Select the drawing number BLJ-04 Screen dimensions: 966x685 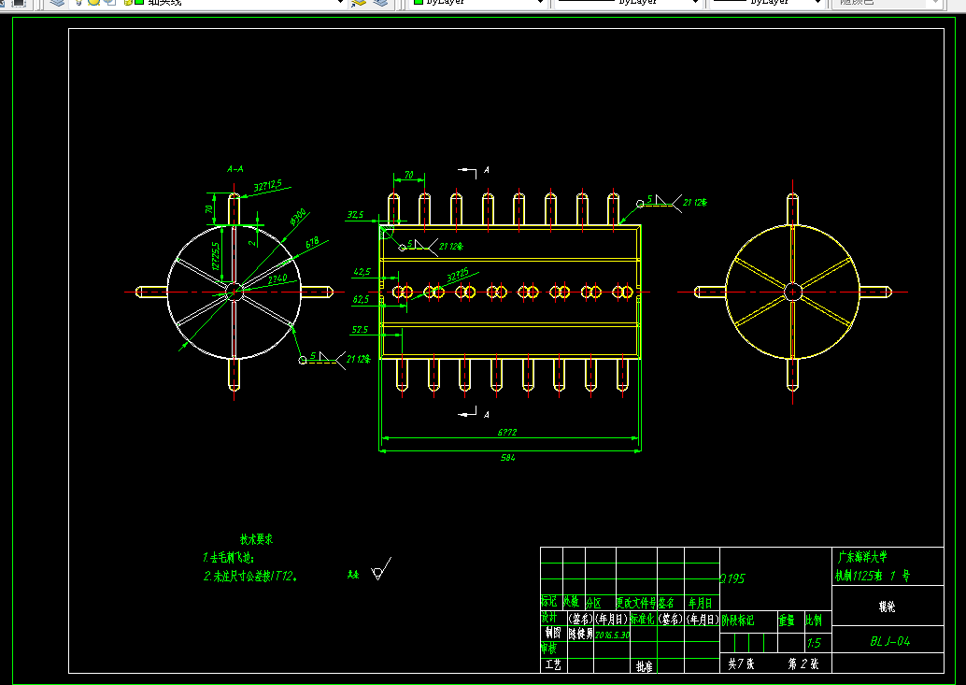coord(889,641)
